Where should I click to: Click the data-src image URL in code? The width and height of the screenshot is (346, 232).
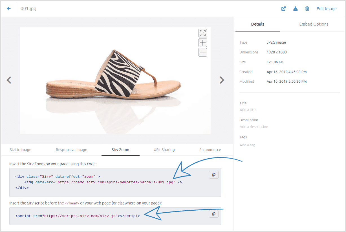tap(115, 182)
